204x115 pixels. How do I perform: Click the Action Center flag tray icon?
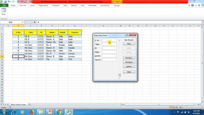pyautogui.click(x=178, y=112)
